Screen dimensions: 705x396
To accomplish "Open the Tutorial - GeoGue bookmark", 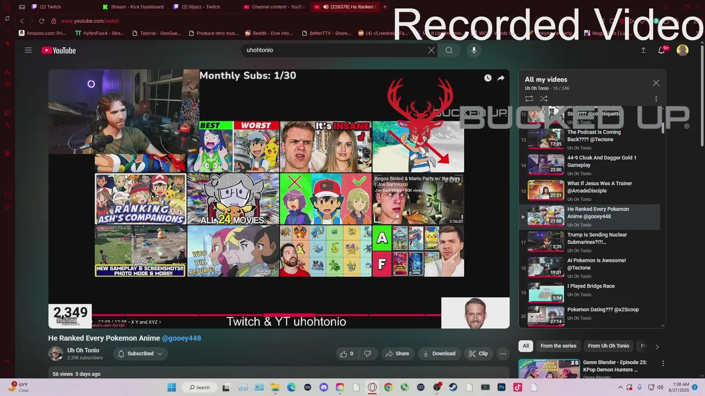I will point(156,33).
